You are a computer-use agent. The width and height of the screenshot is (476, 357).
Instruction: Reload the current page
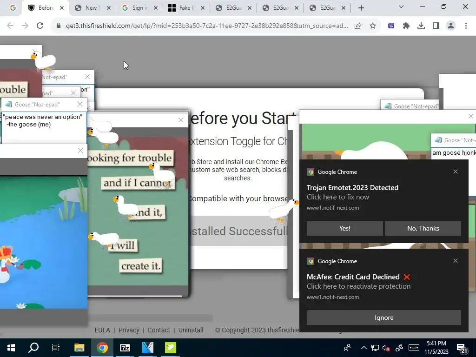pyautogui.click(x=40, y=26)
